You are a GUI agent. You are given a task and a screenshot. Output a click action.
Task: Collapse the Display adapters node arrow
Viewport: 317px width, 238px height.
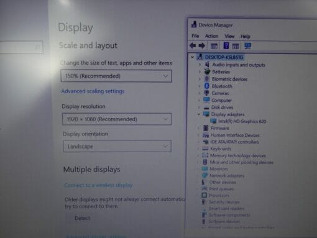(198, 114)
